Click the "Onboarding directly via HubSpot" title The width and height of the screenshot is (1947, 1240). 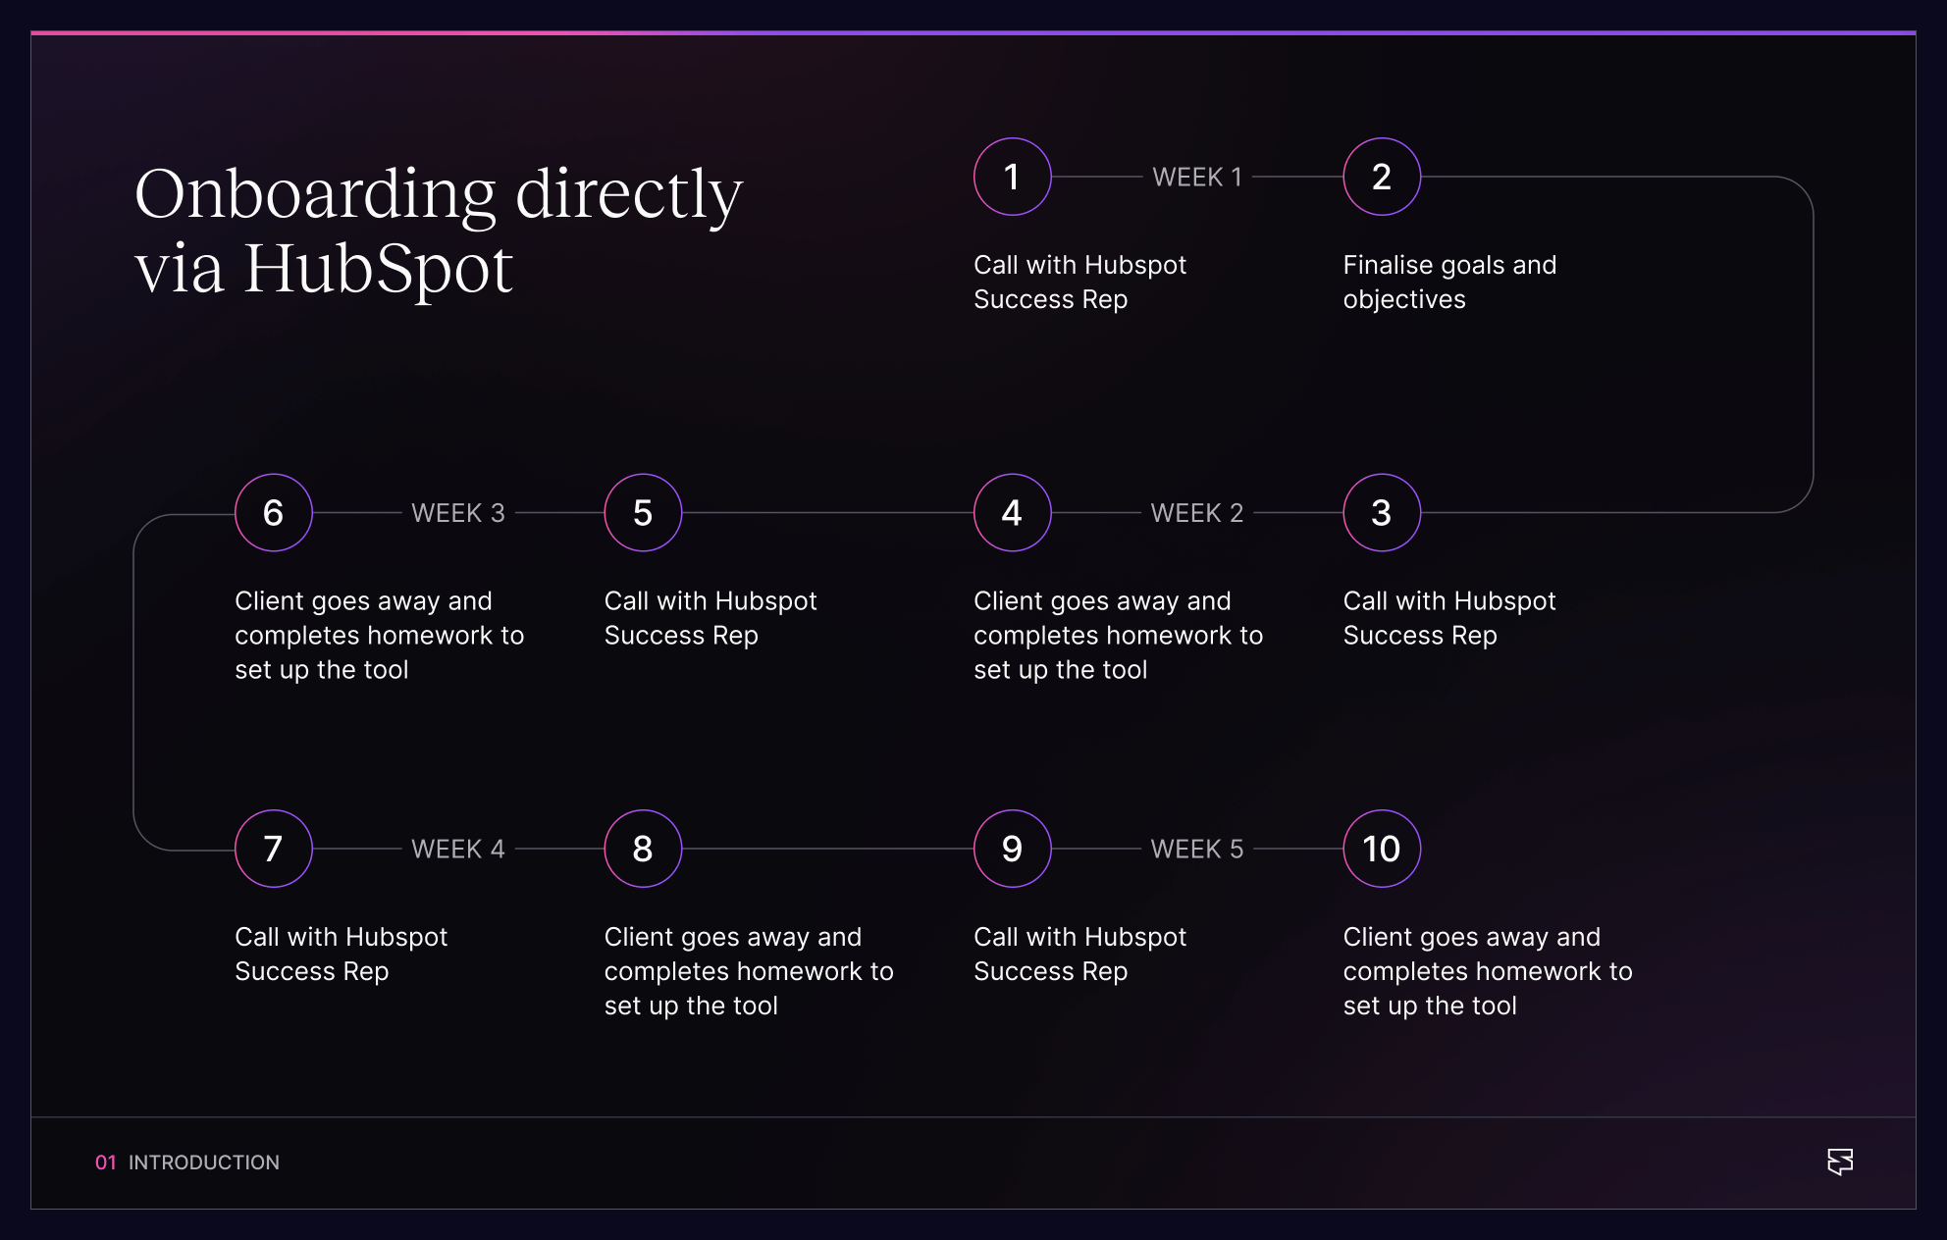[438, 230]
